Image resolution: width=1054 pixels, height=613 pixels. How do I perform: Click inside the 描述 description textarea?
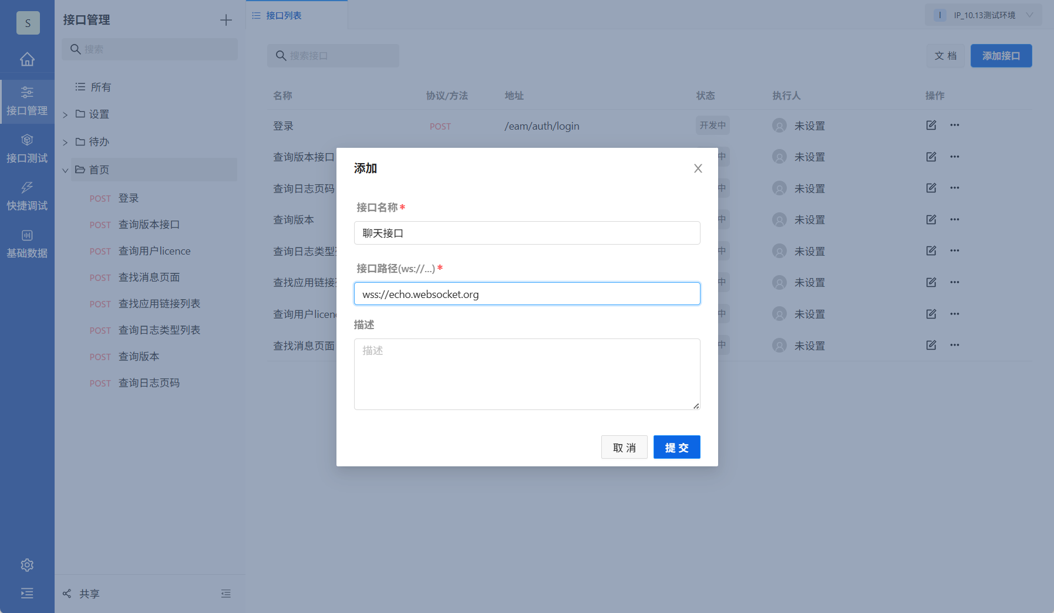(x=527, y=374)
